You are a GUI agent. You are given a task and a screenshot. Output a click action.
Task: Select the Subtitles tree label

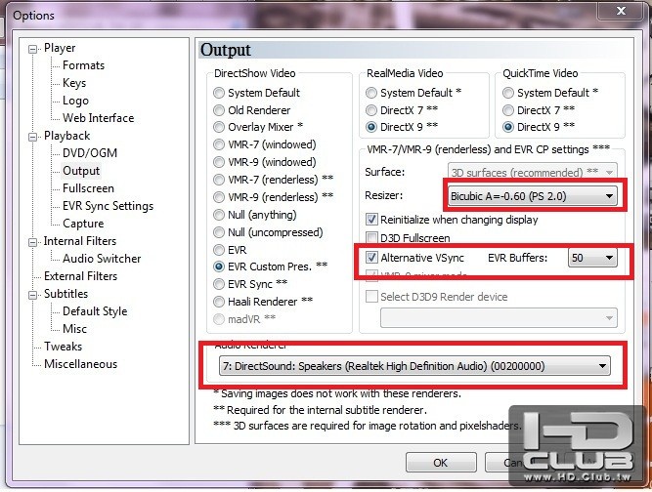pyautogui.click(x=65, y=294)
